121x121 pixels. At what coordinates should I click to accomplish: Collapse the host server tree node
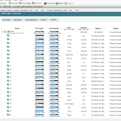pyautogui.click(x=3, y=32)
